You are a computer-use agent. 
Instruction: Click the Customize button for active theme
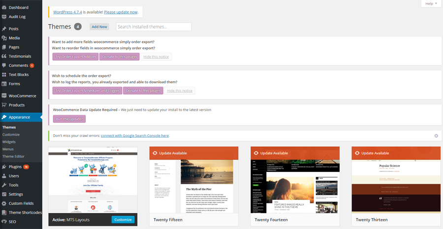click(x=123, y=220)
